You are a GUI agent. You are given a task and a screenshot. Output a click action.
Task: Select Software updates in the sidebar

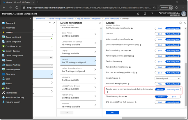(x=13, y=69)
